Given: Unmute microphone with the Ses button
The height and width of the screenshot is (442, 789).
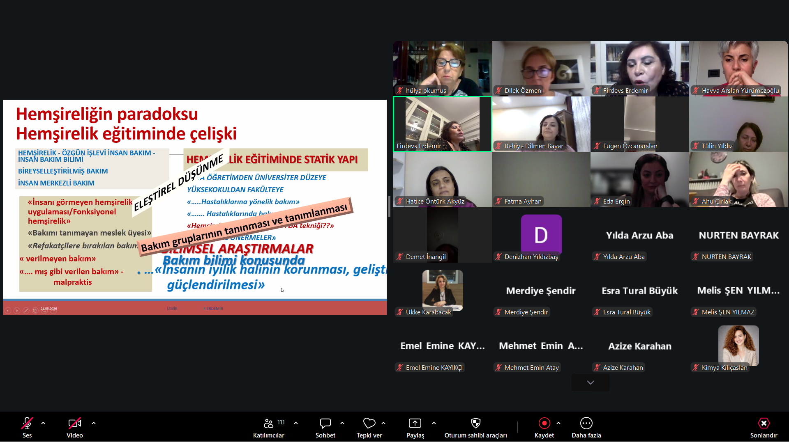Looking at the screenshot, I should [x=27, y=427].
